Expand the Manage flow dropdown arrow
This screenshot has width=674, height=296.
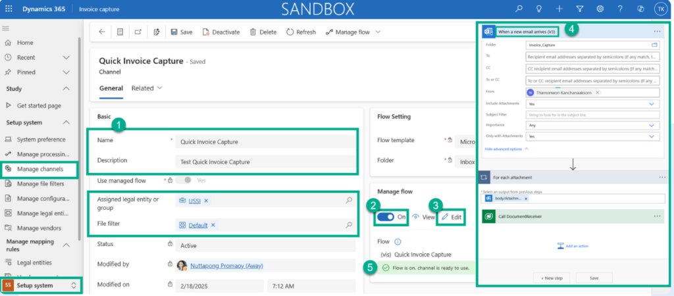pyautogui.click(x=378, y=32)
